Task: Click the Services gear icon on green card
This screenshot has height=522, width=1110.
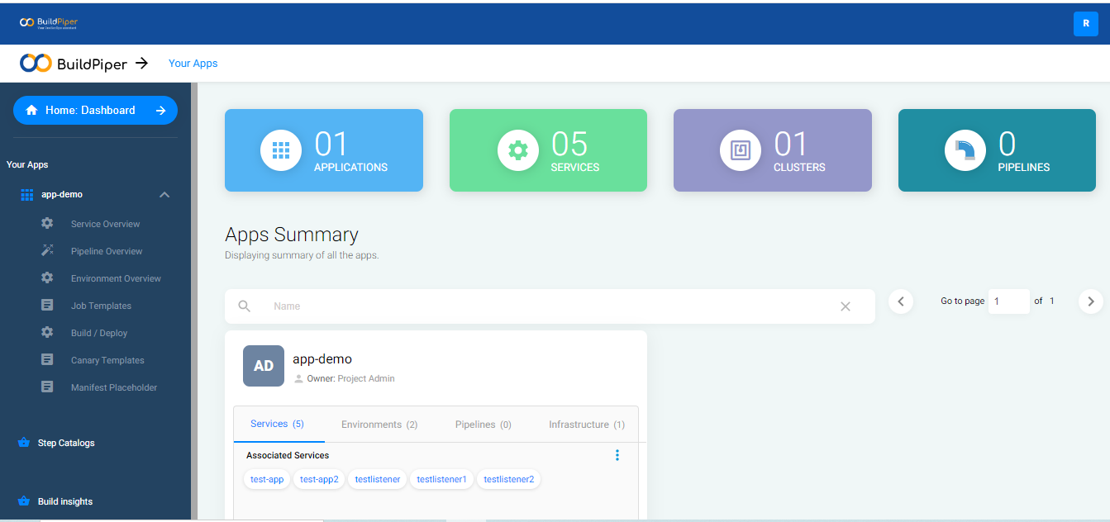Action: pos(518,150)
